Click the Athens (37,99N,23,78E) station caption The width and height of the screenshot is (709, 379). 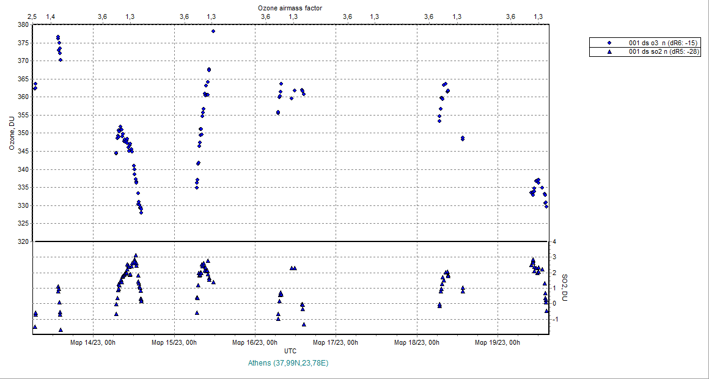click(x=288, y=363)
